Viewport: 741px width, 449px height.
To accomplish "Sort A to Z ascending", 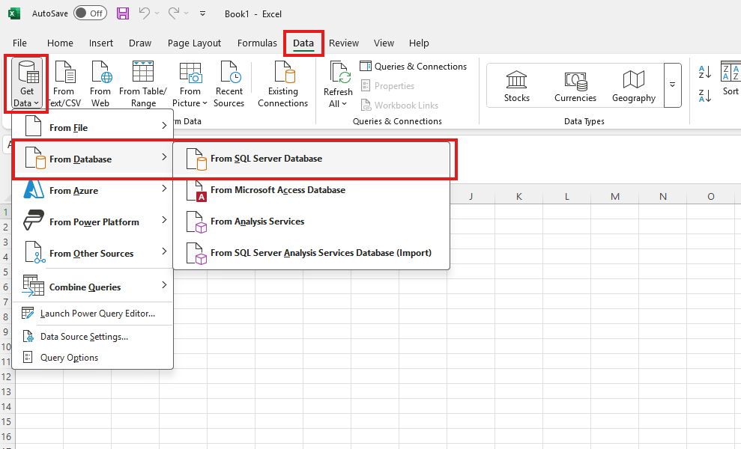I will pos(704,72).
